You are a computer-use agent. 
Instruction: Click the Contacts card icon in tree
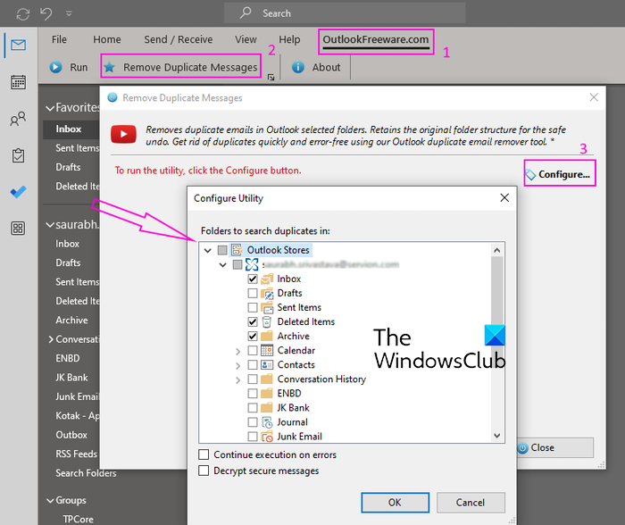click(267, 365)
